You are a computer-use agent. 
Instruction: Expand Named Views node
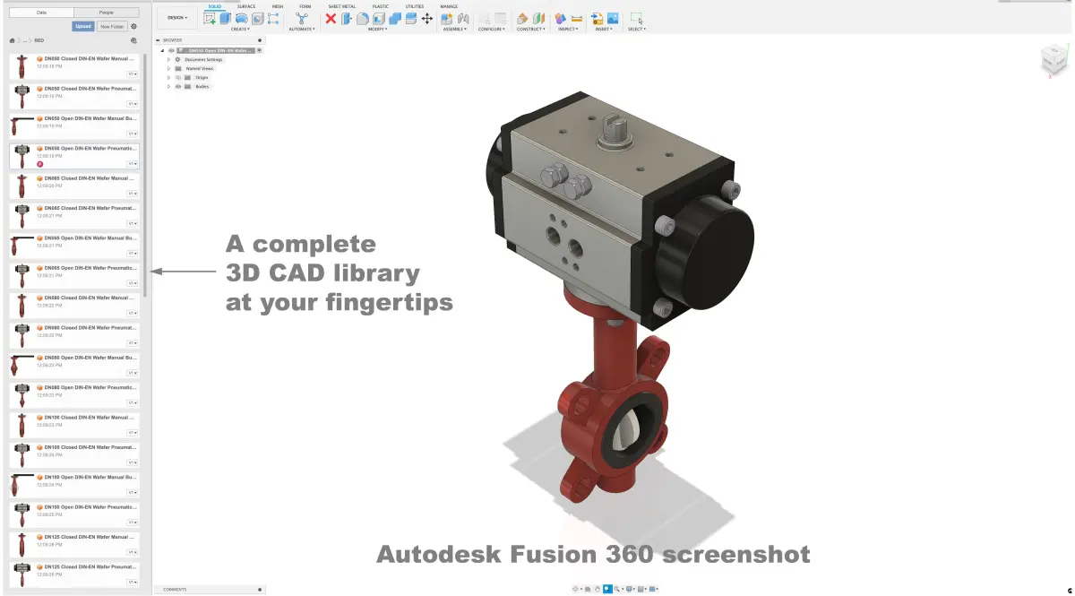168,68
